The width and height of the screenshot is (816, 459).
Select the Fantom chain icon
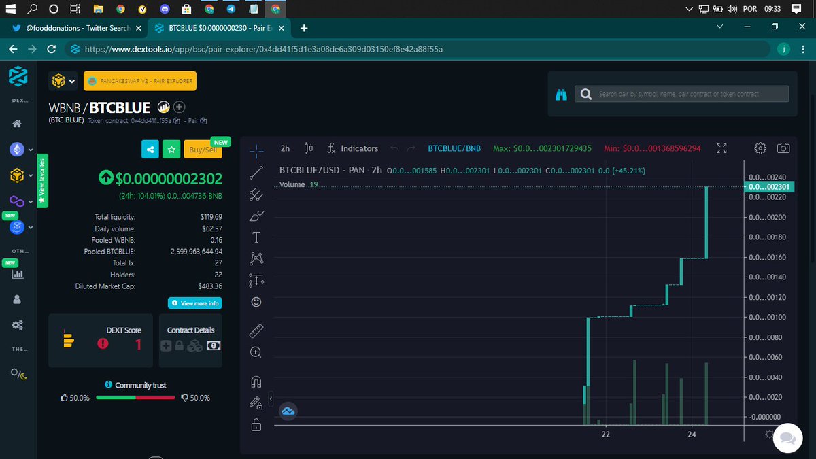16,228
